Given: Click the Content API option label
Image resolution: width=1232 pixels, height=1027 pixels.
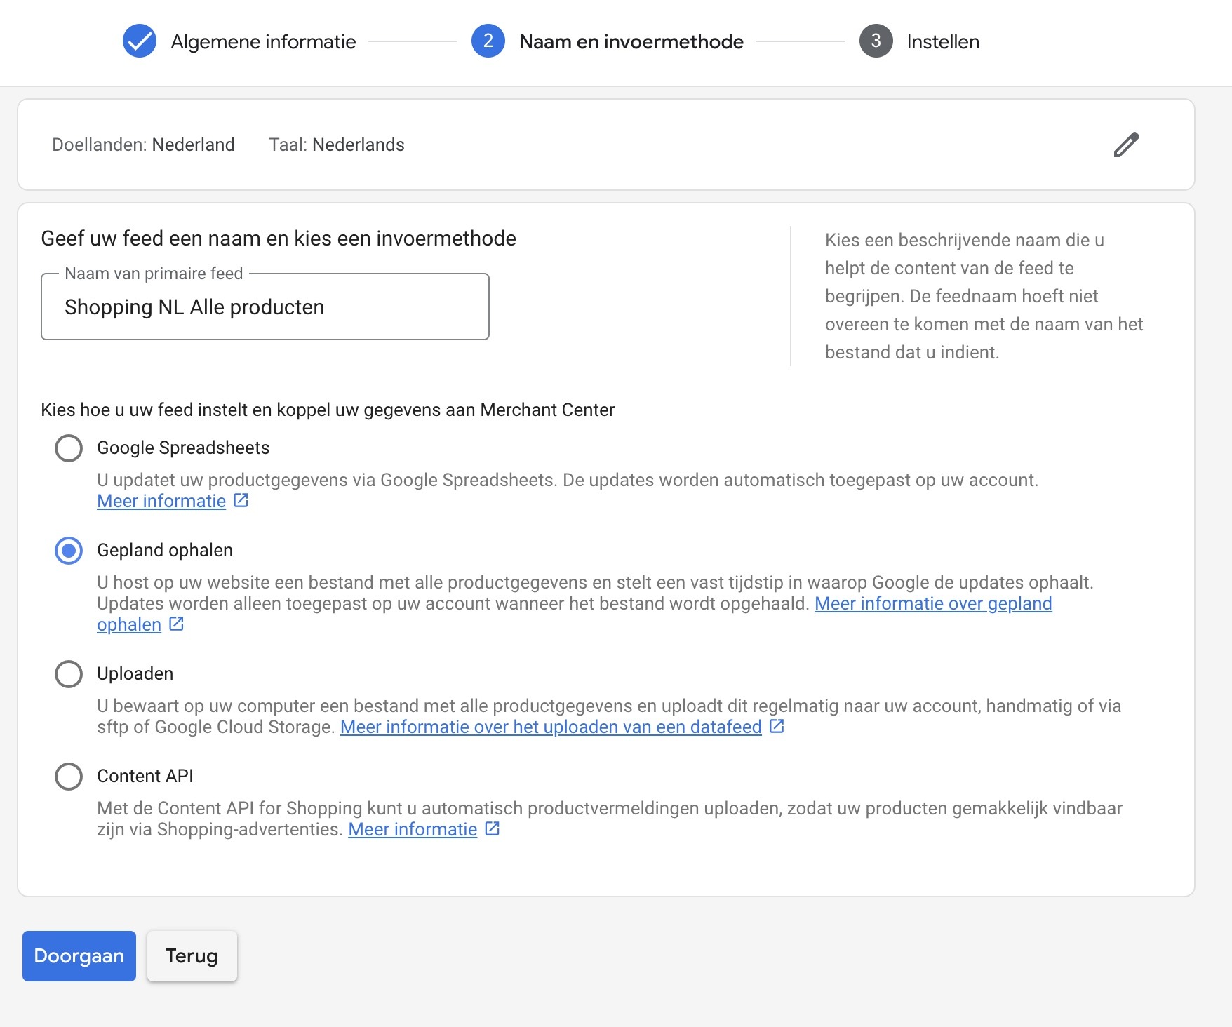Looking at the screenshot, I should (145, 776).
